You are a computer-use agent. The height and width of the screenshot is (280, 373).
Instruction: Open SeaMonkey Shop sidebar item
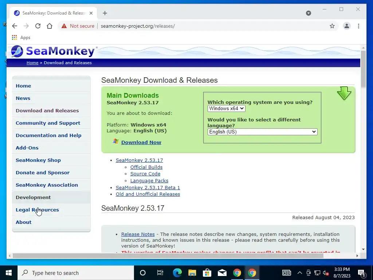51,160
